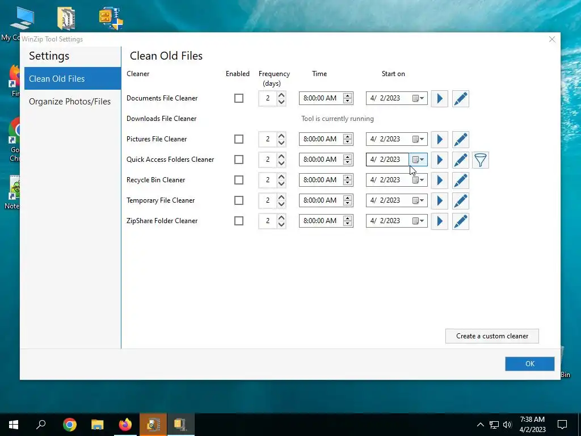
Task: Run the Recycle Bin Cleaner now
Action: coord(440,180)
